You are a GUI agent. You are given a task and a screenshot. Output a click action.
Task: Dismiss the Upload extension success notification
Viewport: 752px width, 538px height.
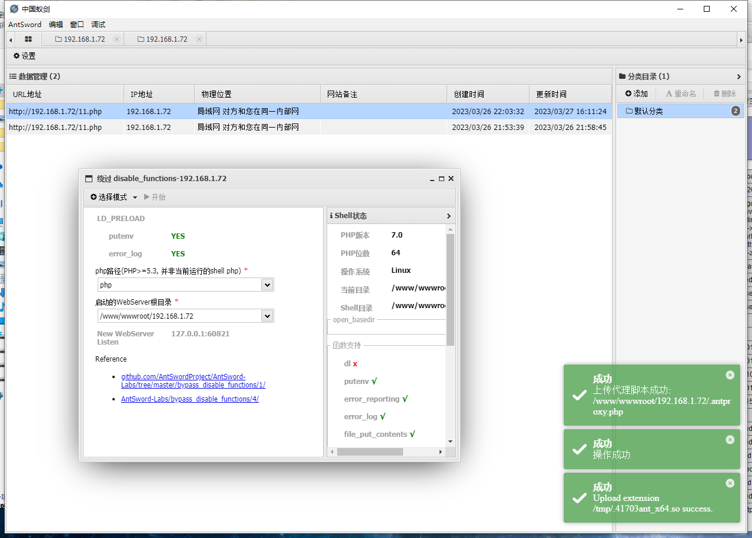[730, 483]
